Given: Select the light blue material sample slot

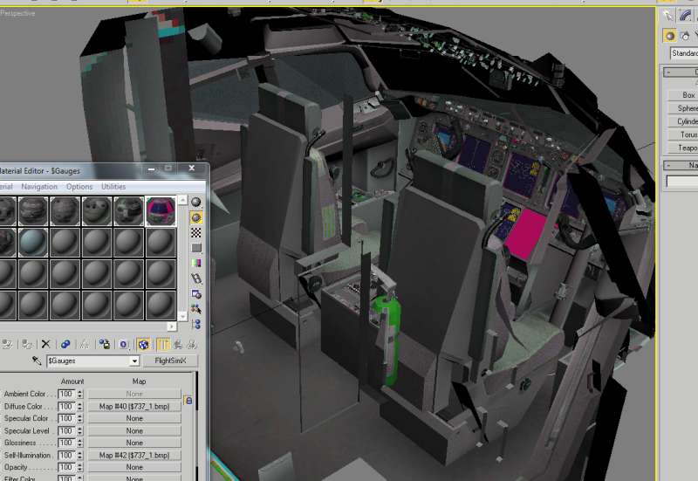Looking at the screenshot, I should coord(33,243).
